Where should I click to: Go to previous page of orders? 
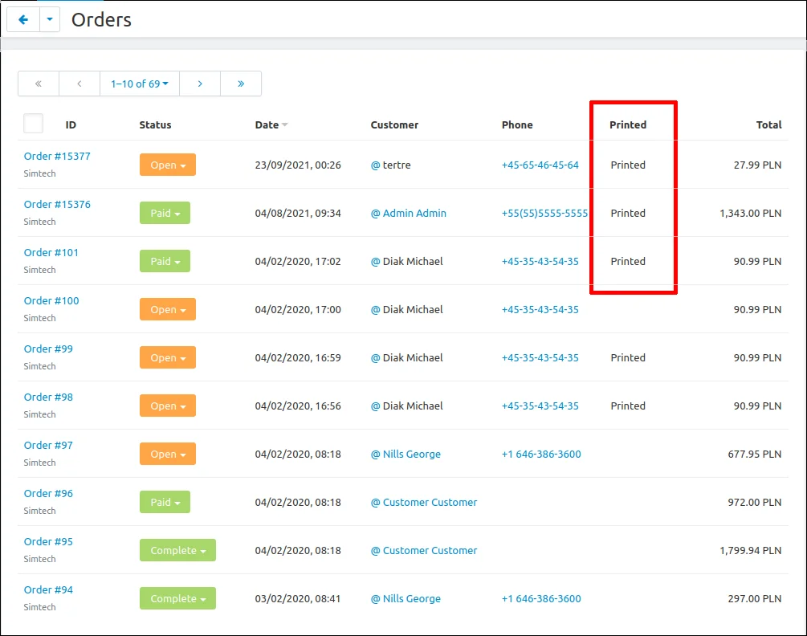tap(79, 84)
